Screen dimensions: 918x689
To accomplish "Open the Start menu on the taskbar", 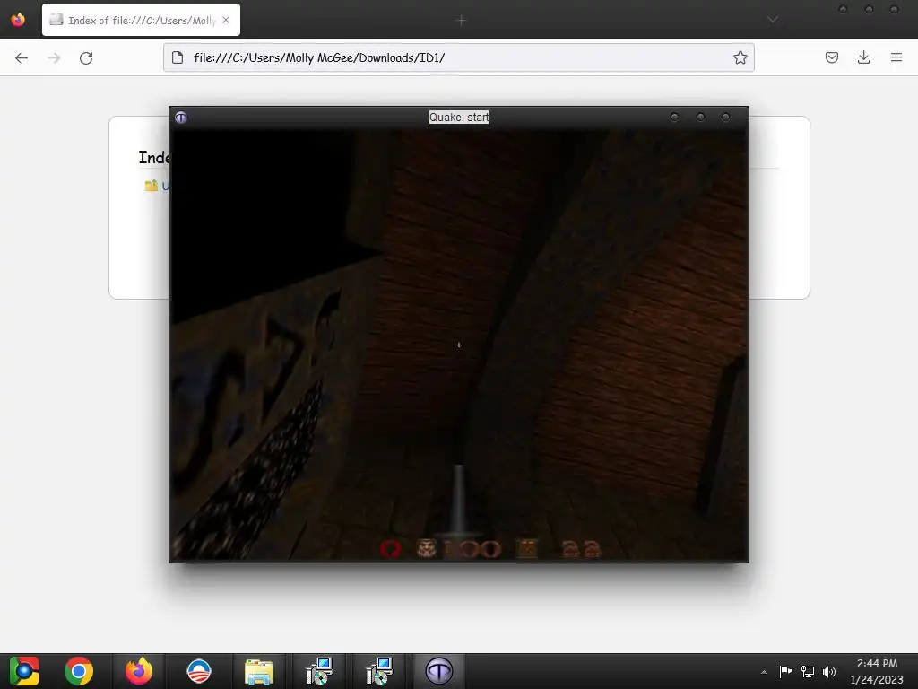I will tap(24, 671).
